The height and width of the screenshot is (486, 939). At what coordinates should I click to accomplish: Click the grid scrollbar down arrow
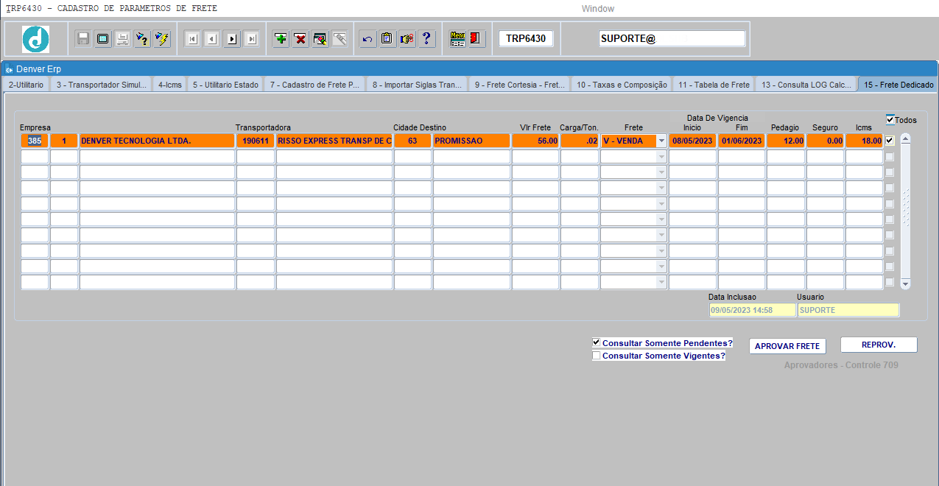(x=906, y=283)
